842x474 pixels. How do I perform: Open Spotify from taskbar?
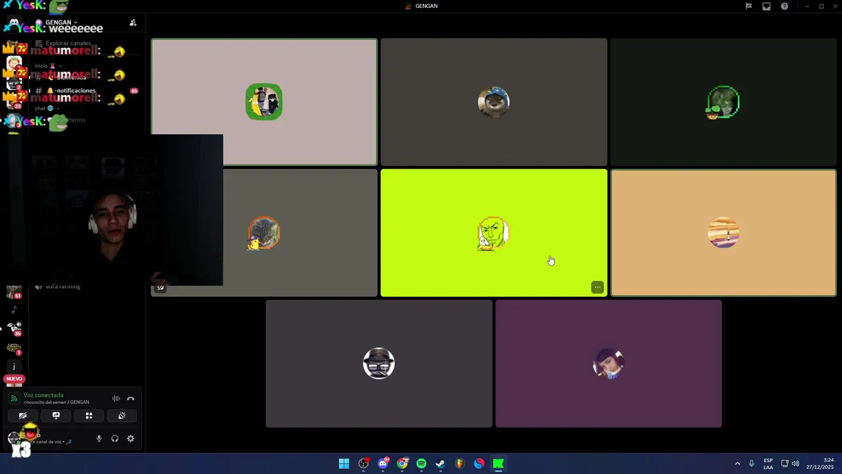point(422,463)
